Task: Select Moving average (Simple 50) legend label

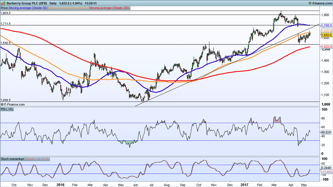Action: pos(28,8)
